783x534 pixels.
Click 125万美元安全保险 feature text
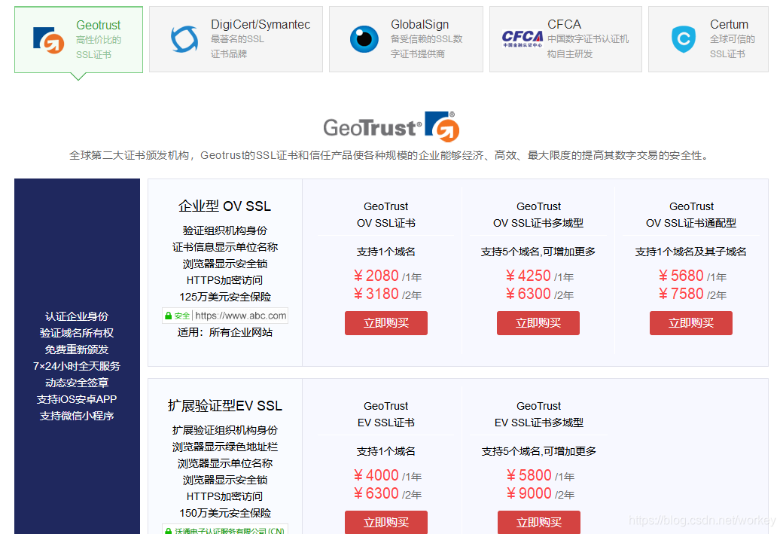coord(225,297)
